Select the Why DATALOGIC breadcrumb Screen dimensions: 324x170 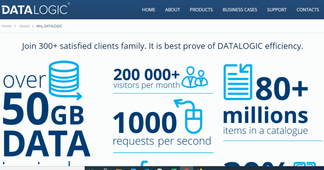pyautogui.click(x=49, y=26)
